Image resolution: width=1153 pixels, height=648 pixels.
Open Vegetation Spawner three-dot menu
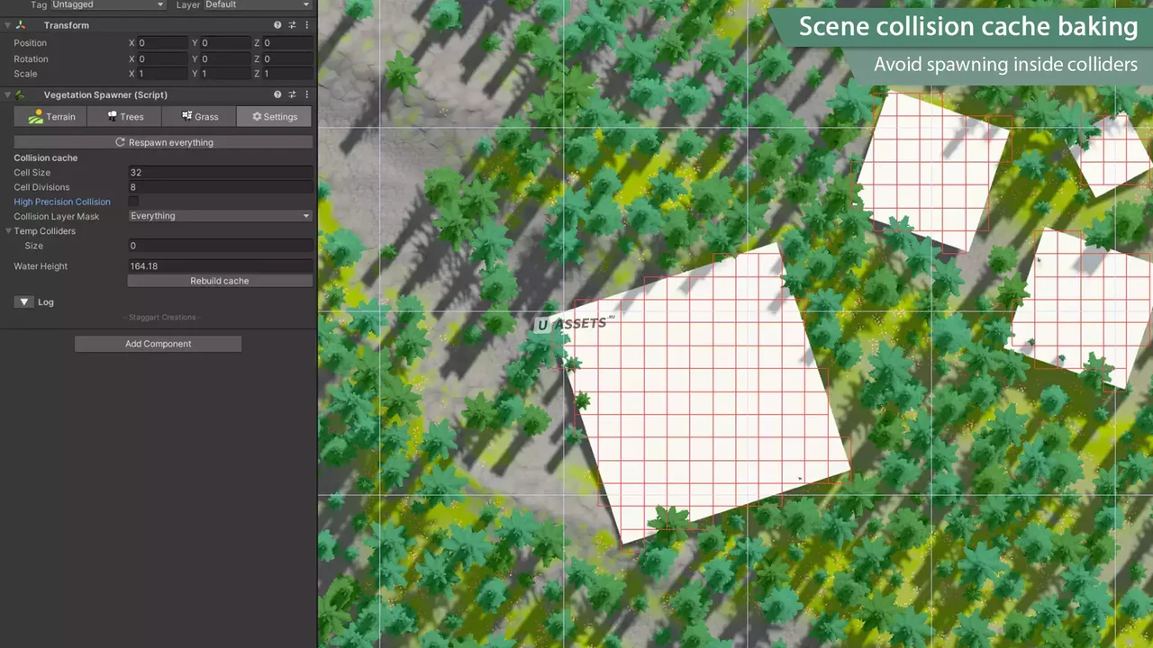pos(307,94)
